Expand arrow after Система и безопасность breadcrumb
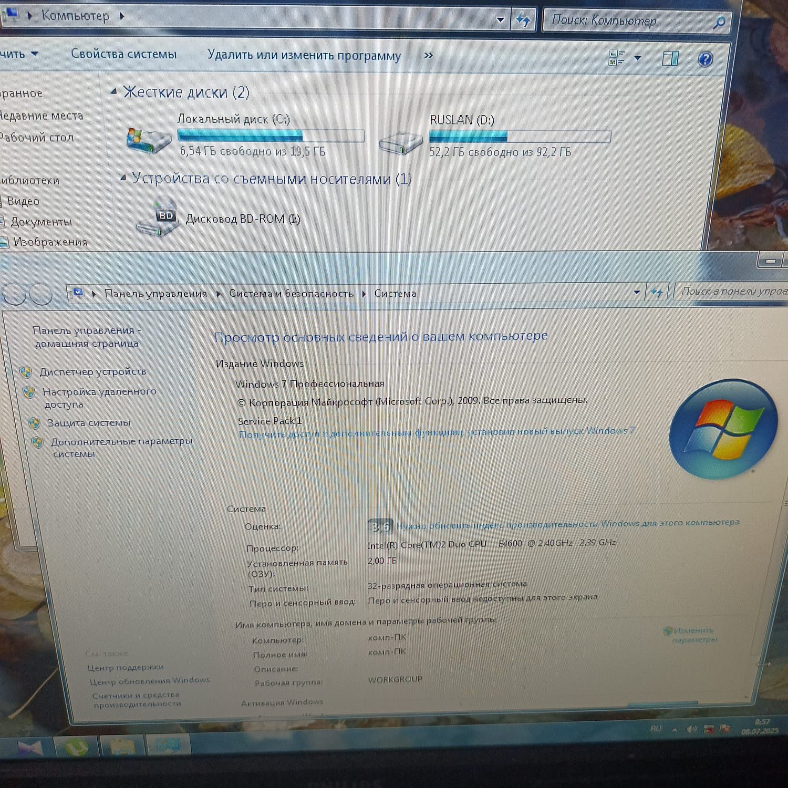 pyautogui.click(x=364, y=294)
